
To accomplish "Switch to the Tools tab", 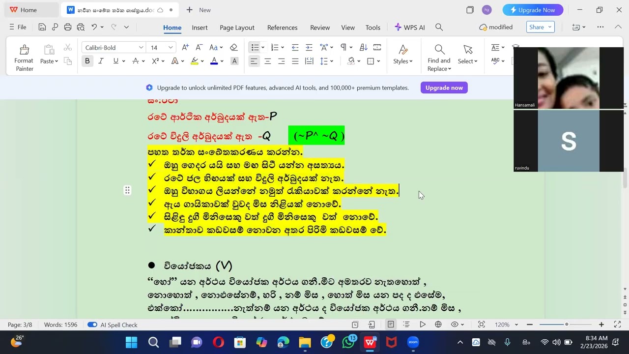I will 373,28.
